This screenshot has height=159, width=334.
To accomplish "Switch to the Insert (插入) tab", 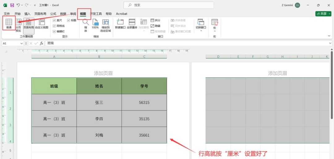I will coord(28,14).
